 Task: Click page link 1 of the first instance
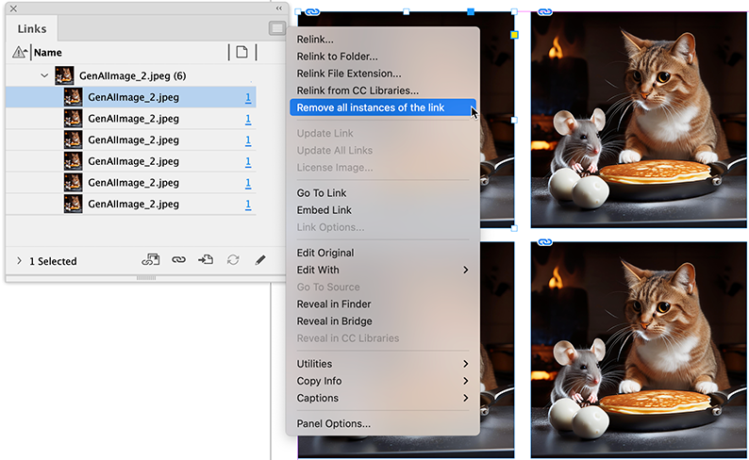point(248,97)
